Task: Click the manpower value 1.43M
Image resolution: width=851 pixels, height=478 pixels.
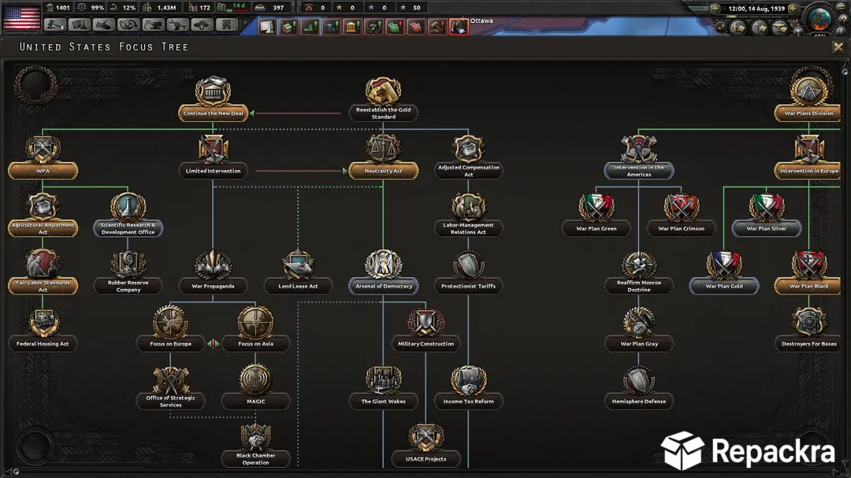Action: coord(166,8)
